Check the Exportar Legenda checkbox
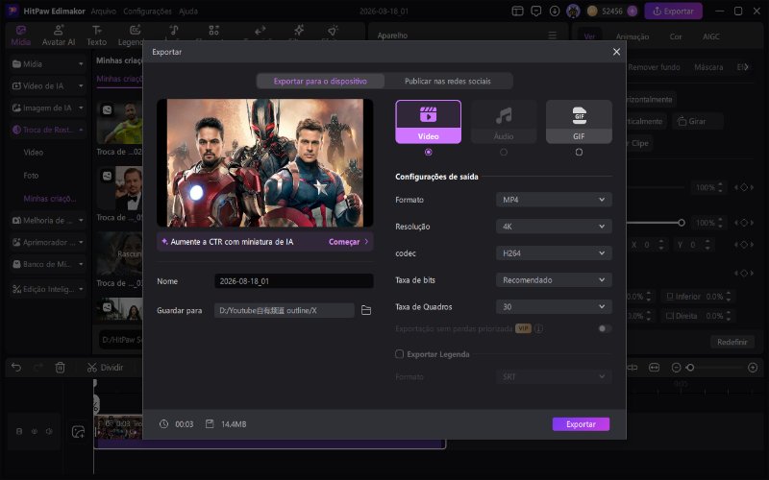This screenshot has width=769, height=480. pos(400,353)
